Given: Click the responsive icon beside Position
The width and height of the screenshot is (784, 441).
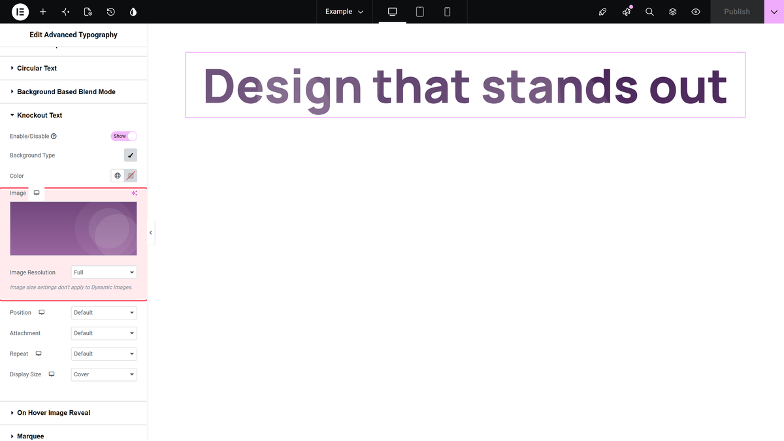Looking at the screenshot, I should click(42, 312).
